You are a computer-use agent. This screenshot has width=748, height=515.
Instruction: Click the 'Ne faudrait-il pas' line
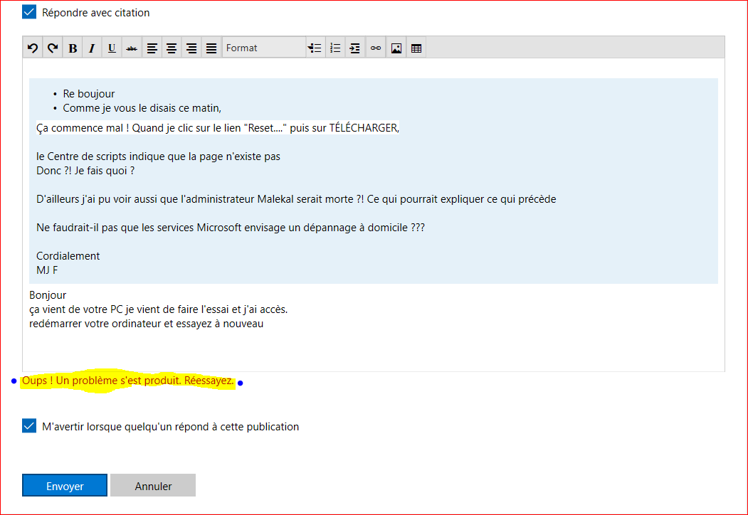pos(231,228)
